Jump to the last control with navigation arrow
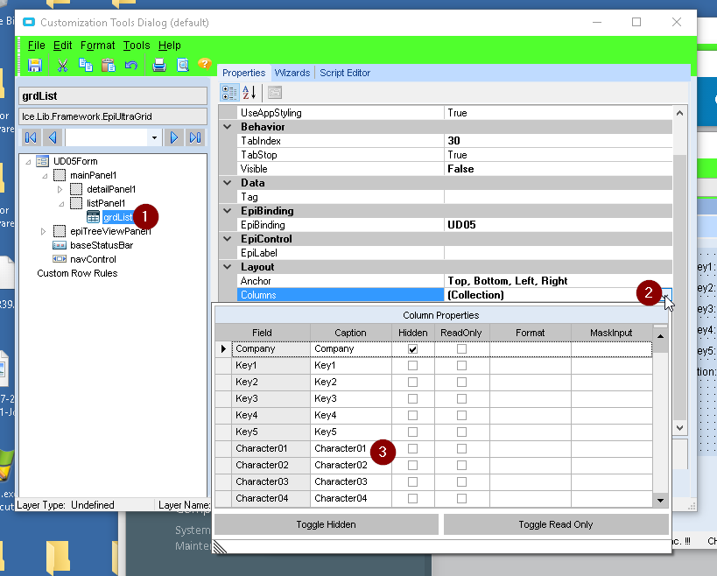Viewport: 717px width, 576px height. (x=195, y=137)
